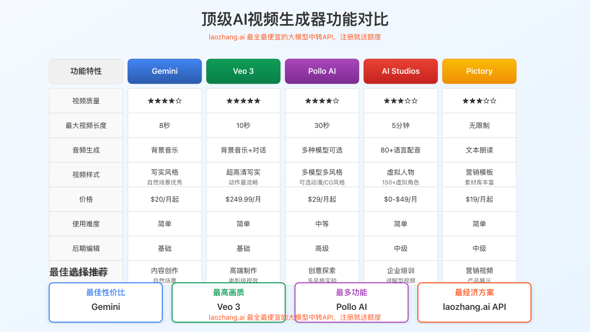Click the blue Gemini column header
This screenshot has width=590, height=332.
click(165, 71)
